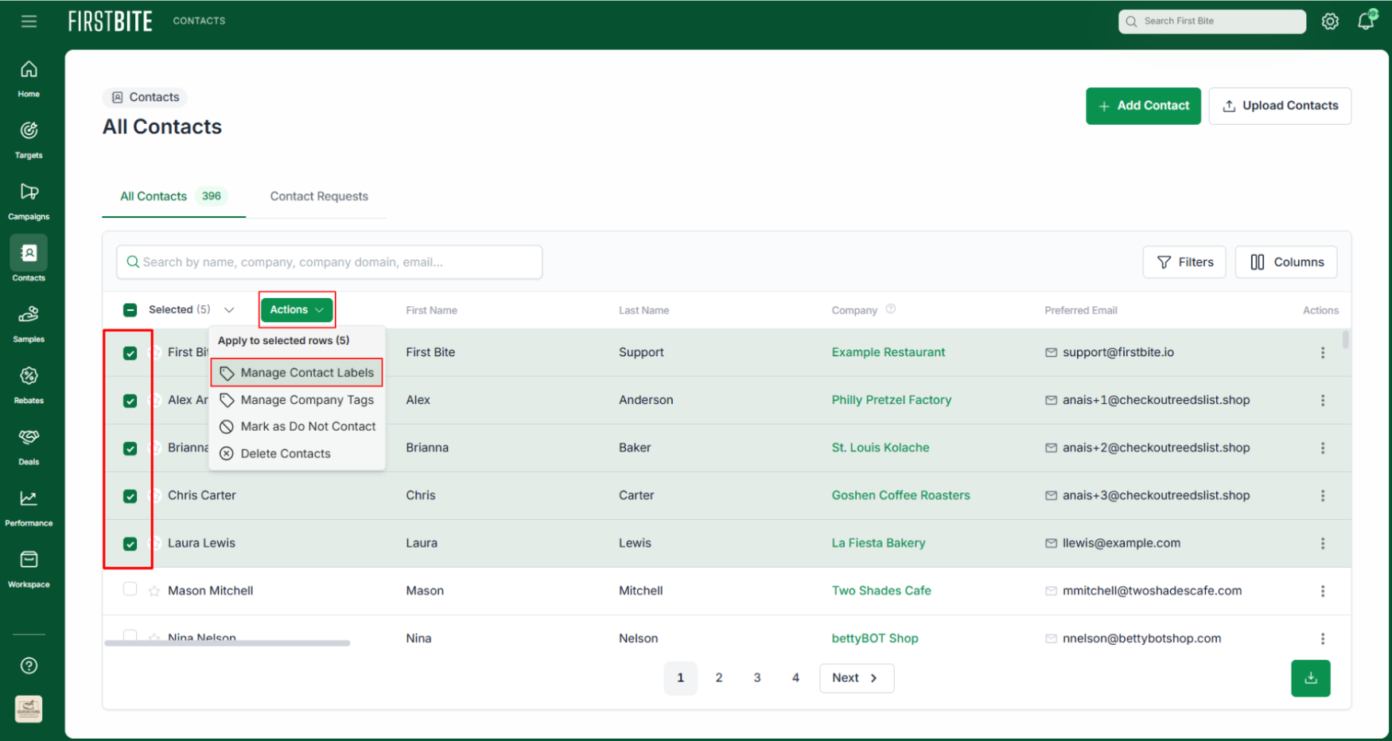
Task: Star the Chris Carter contact
Action: tap(156, 495)
